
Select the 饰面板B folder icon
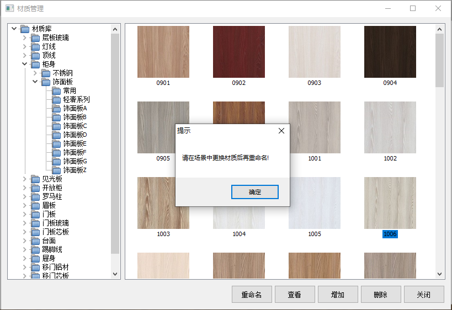(56, 117)
